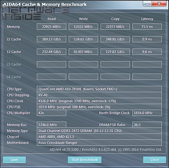Click the CPU Type label

point(14,89)
